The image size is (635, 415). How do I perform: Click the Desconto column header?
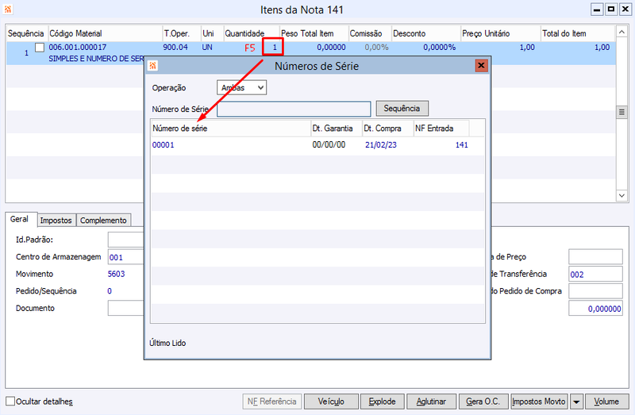click(426, 33)
